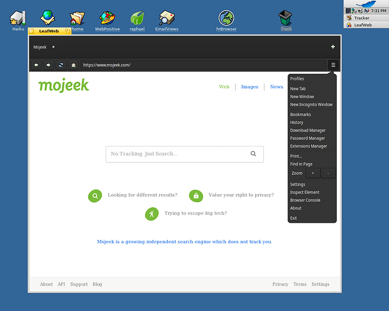Open Bookmarks from the menu
This screenshot has width=389, height=311.
tap(312, 114)
